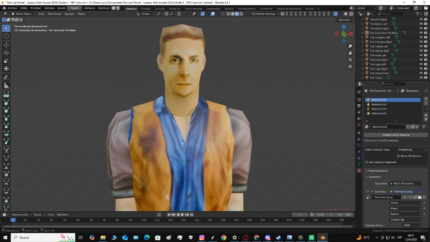The height and width of the screenshot is (242, 430).
Task: Open the Lineal interpolation dropdown
Action: (x=406, y=203)
